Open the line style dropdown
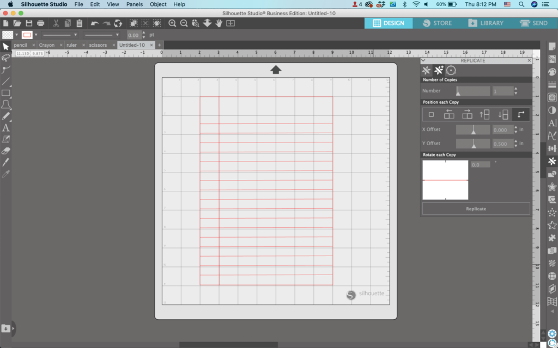This screenshot has width=558, height=348. 59,35
